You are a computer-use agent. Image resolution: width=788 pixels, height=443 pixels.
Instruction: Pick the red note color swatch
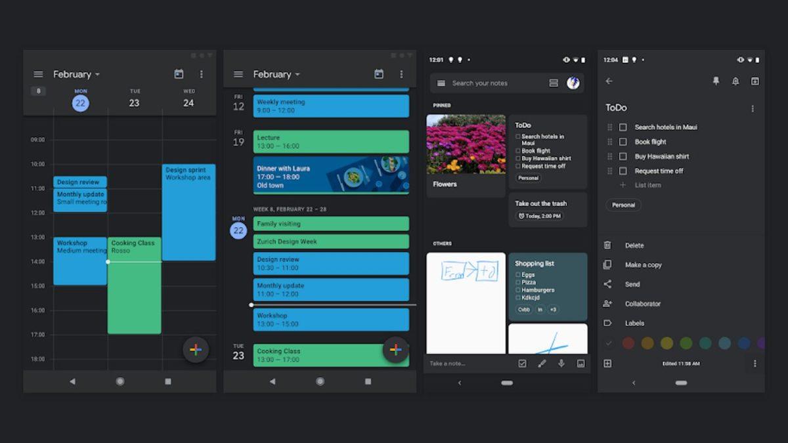(x=628, y=343)
